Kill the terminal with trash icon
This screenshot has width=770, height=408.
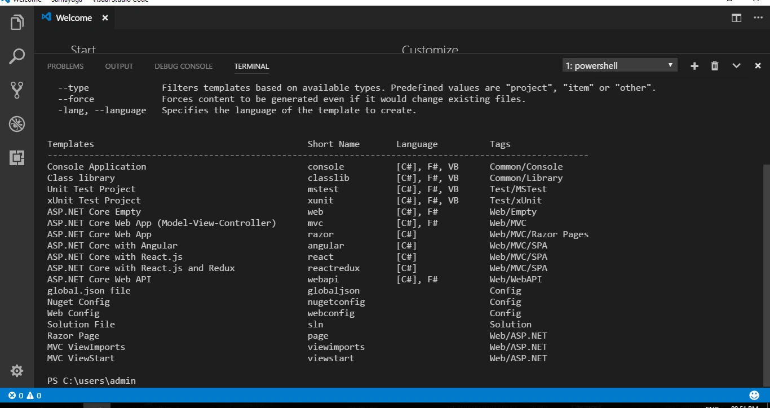coord(715,66)
